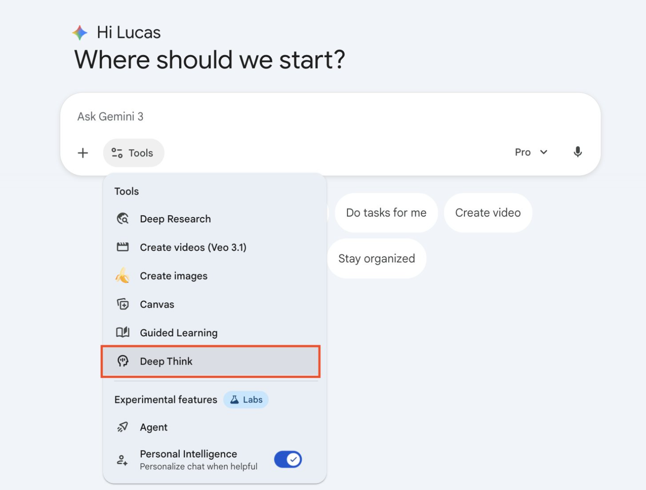Choose Agent under Experimental features

[154, 427]
